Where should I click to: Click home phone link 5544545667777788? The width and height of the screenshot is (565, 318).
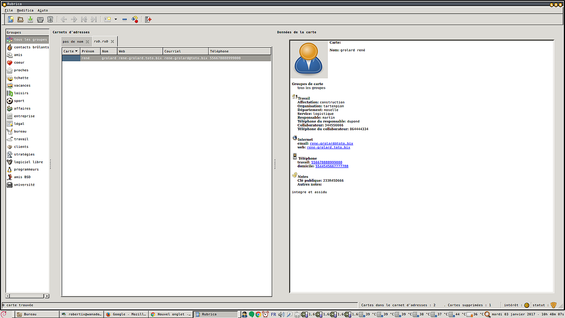[332, 166]
